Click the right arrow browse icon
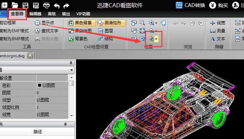This screenshot has height=139, width=244. 184,23
